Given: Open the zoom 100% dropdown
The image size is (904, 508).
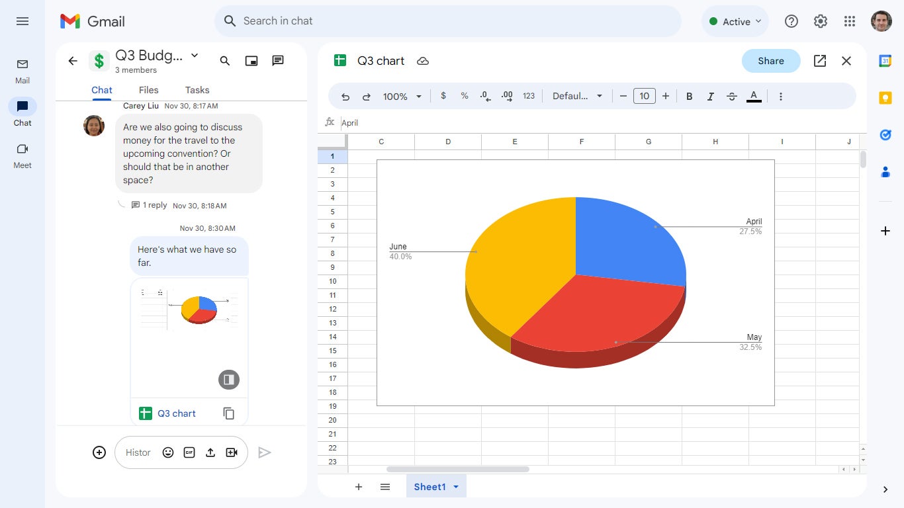Looking at the screenshot, I should point(402,97).
